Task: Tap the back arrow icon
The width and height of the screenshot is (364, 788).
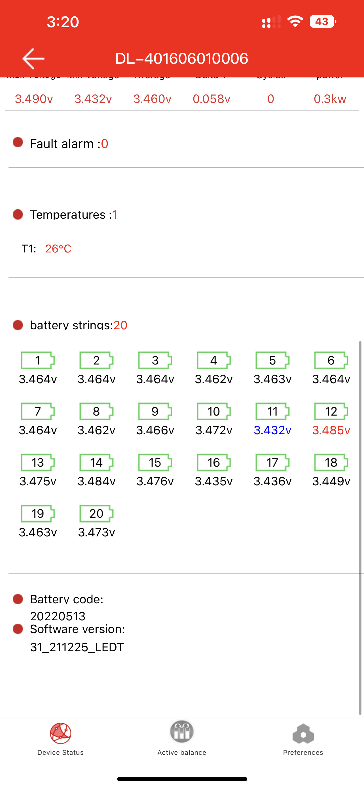Action: click(x=33, y=58)
